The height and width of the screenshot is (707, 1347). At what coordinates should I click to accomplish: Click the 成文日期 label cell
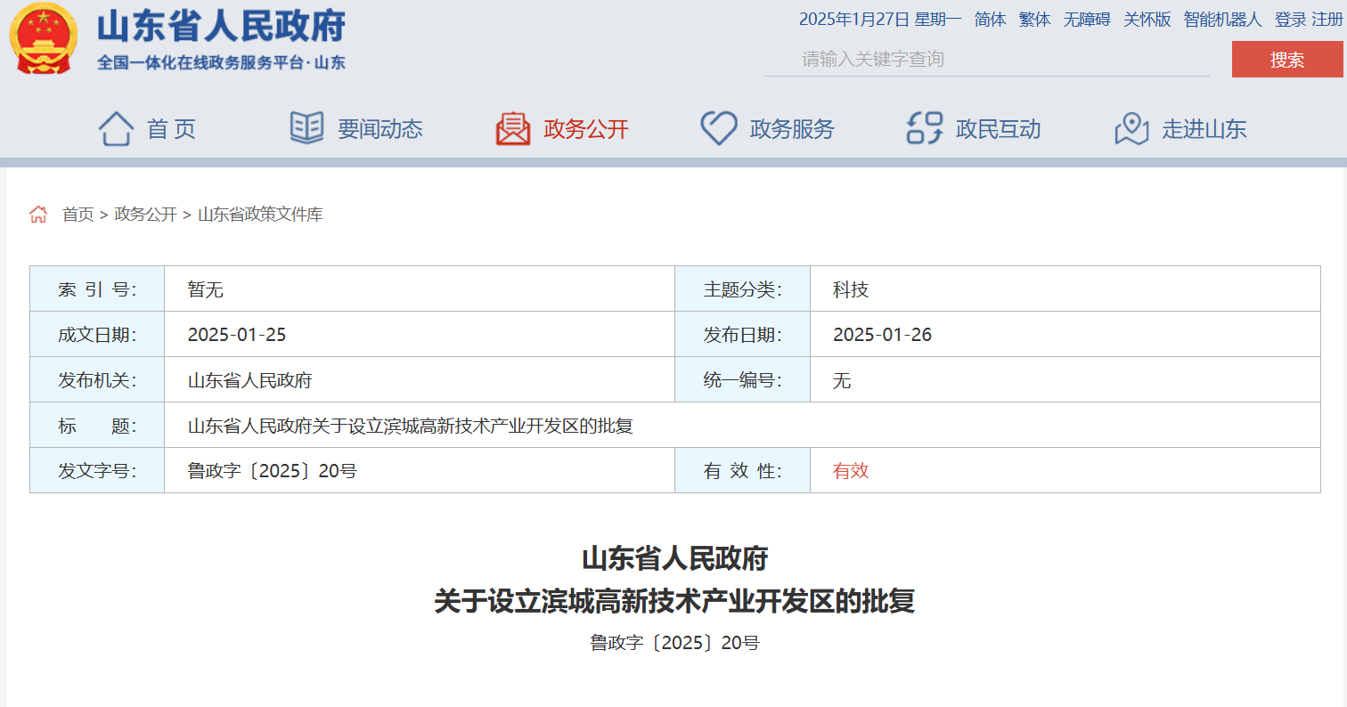click(x=97, y=335)
